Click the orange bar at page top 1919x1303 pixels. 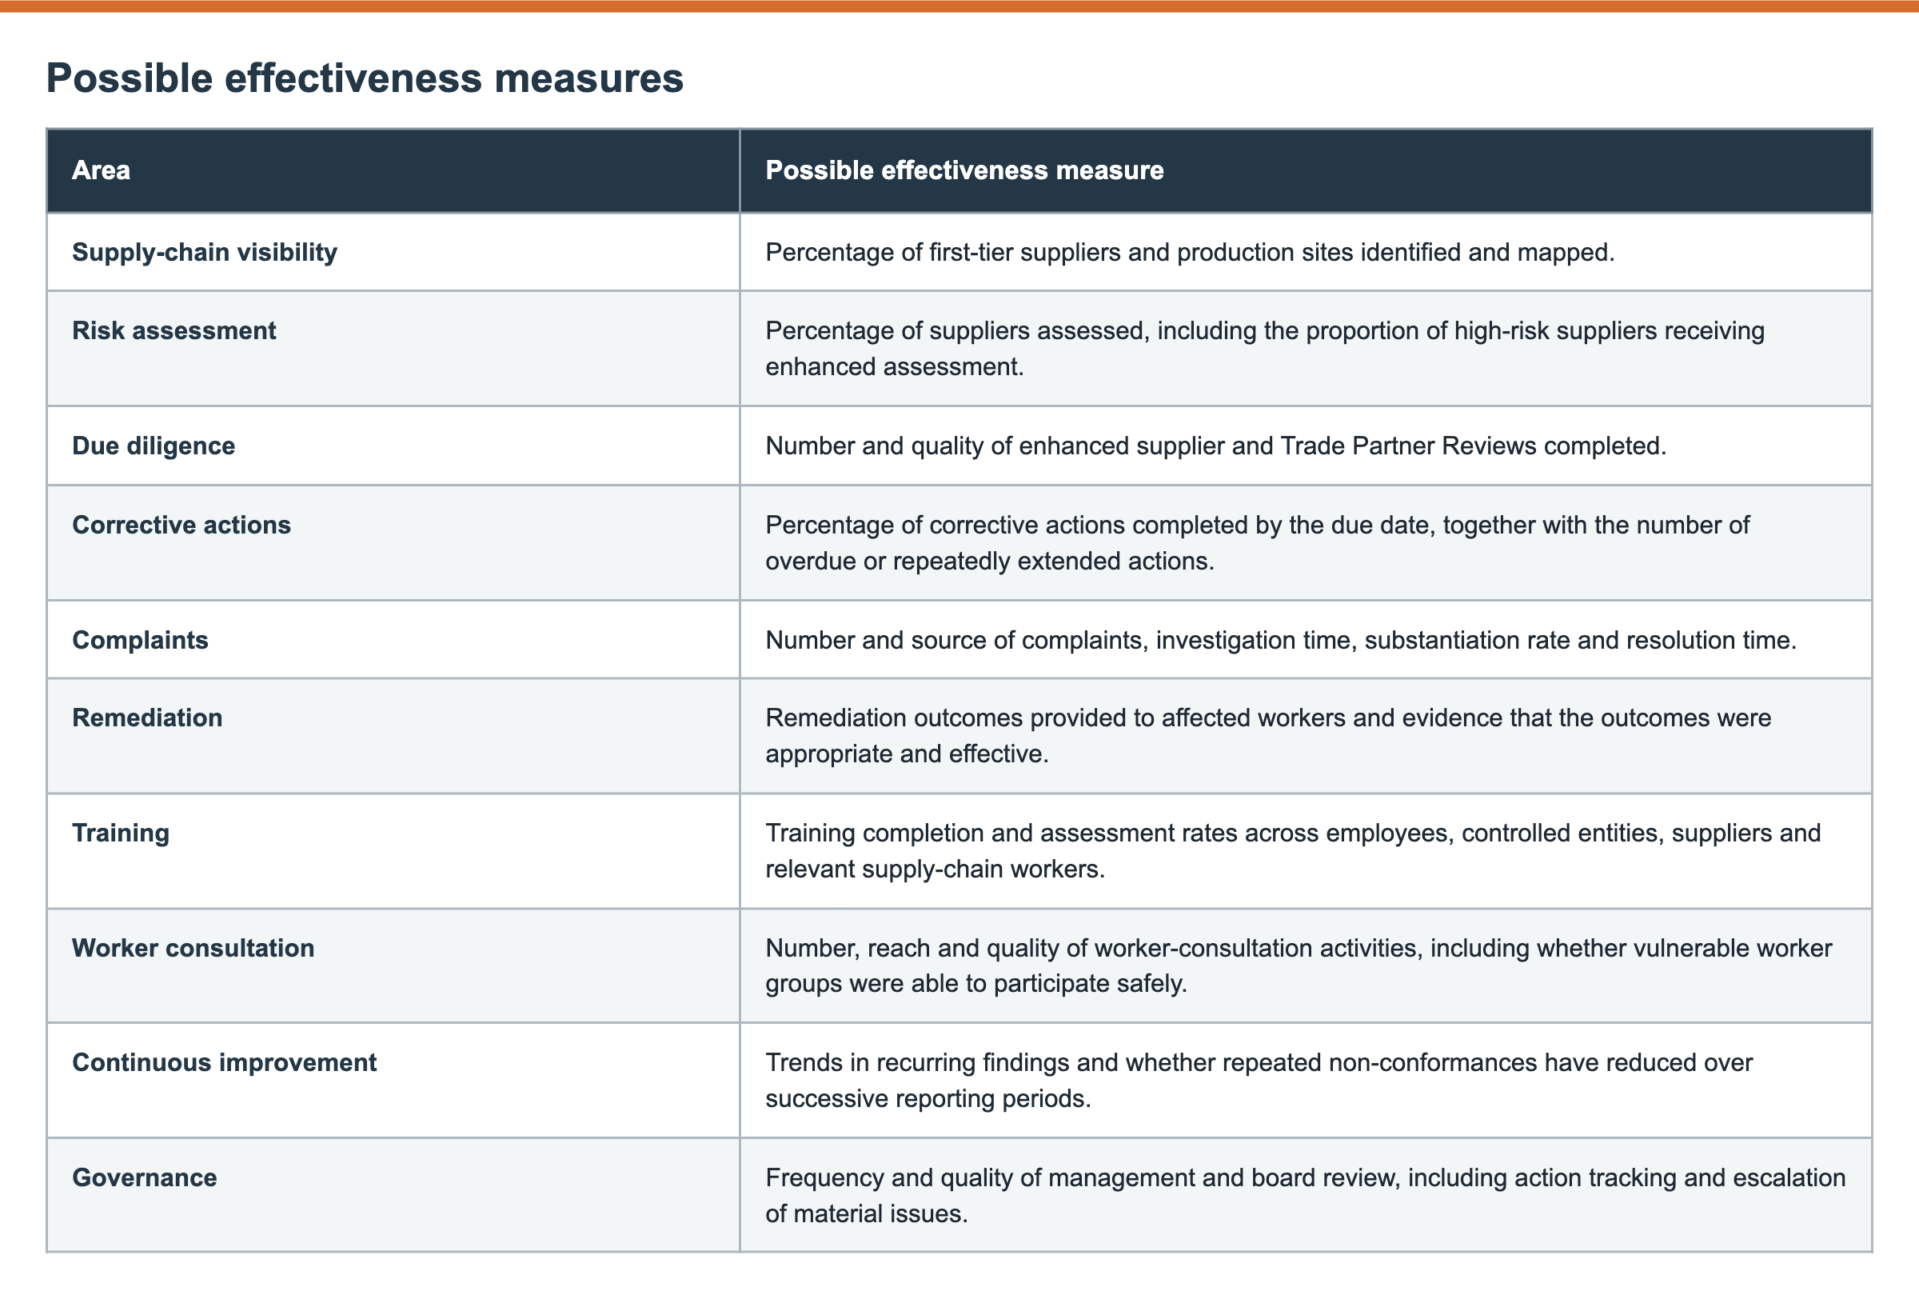[x=959, y=6]
